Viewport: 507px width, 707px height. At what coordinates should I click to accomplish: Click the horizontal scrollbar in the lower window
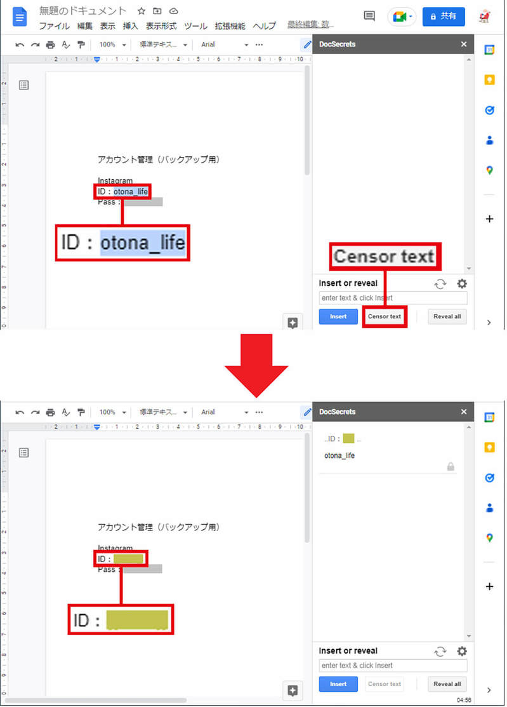point(95,700)
